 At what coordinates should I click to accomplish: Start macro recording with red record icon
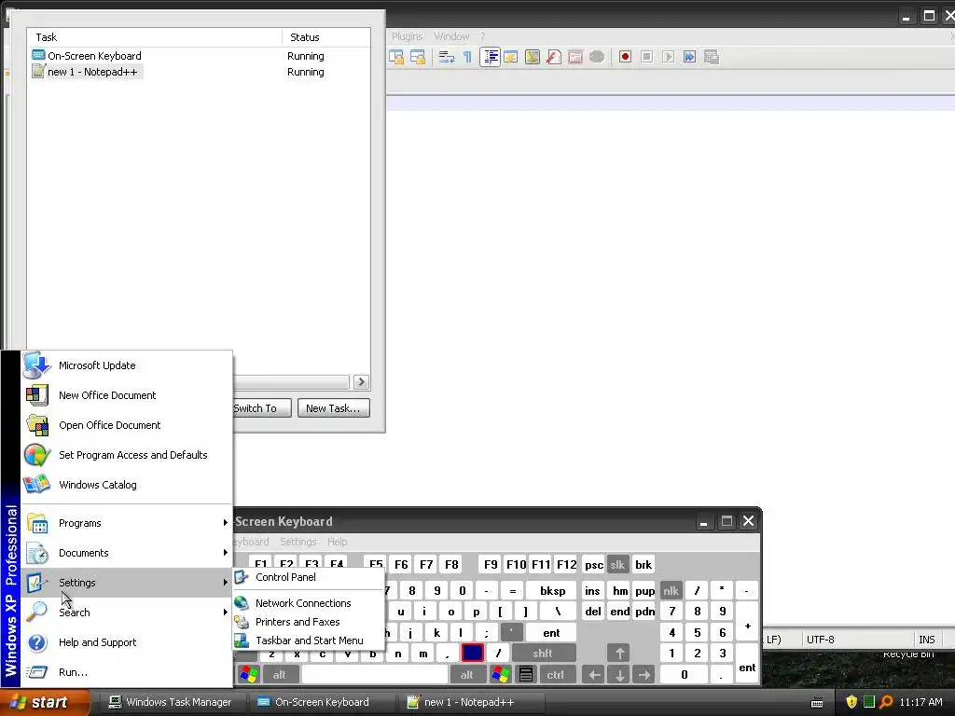point(625,57)
